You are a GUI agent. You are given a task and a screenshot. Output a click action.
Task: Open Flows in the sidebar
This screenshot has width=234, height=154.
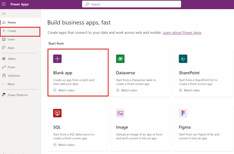(20, 67)
